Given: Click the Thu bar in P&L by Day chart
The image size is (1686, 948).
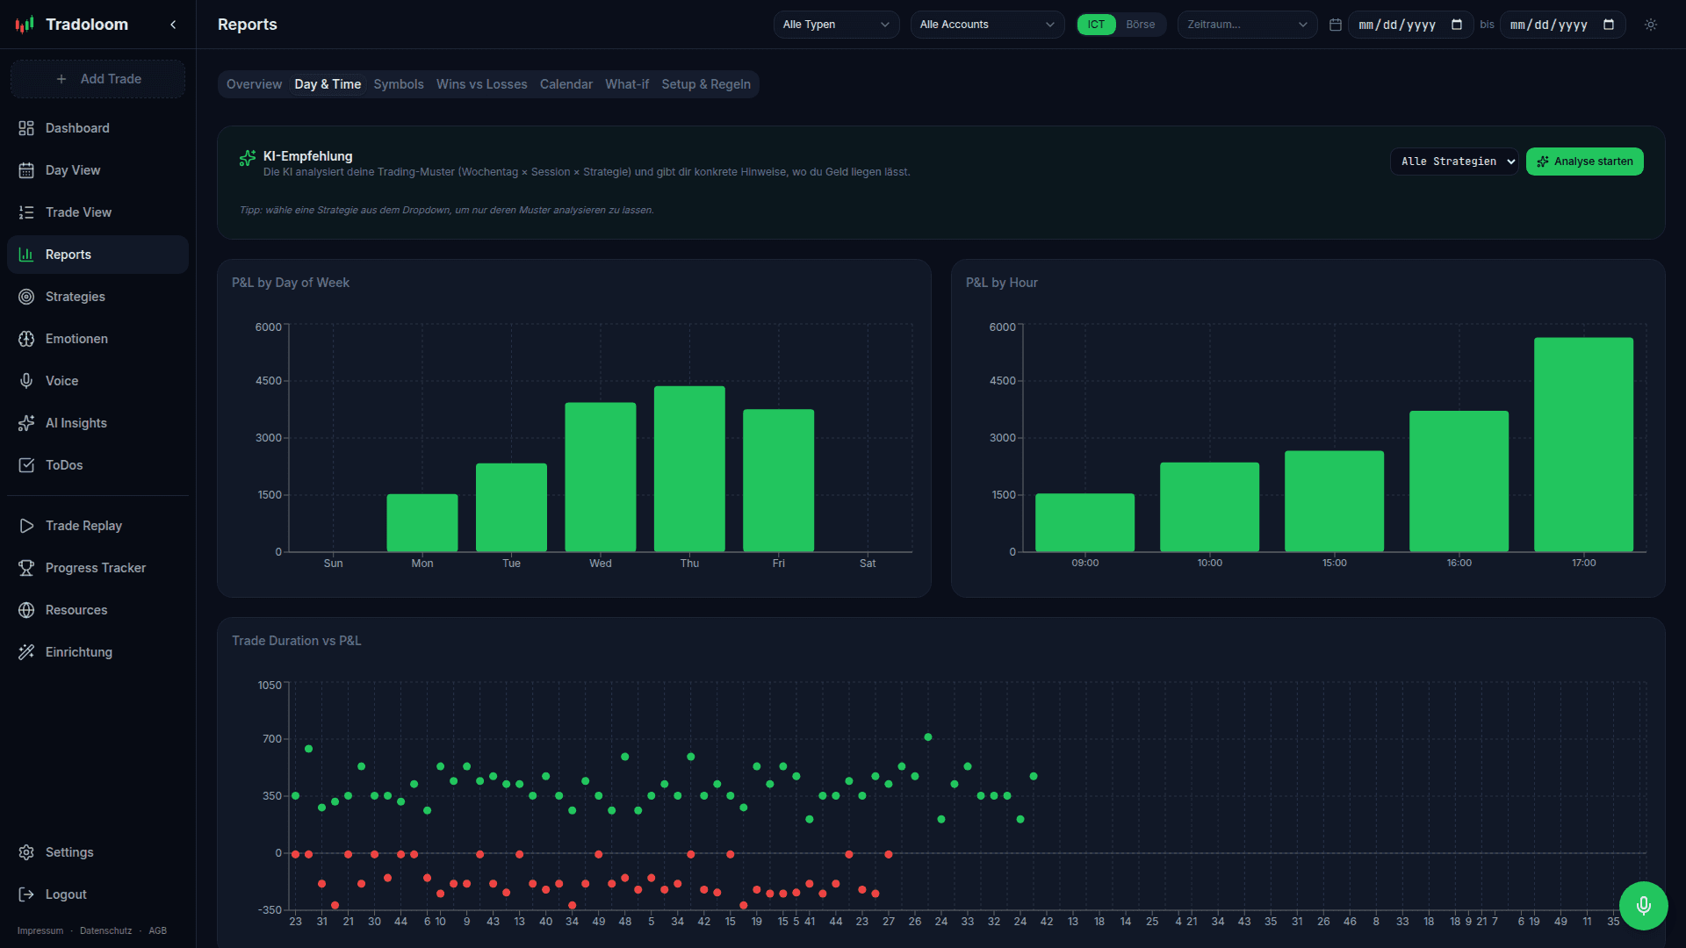Looking at the screenshot, I should tap(689, 469).
